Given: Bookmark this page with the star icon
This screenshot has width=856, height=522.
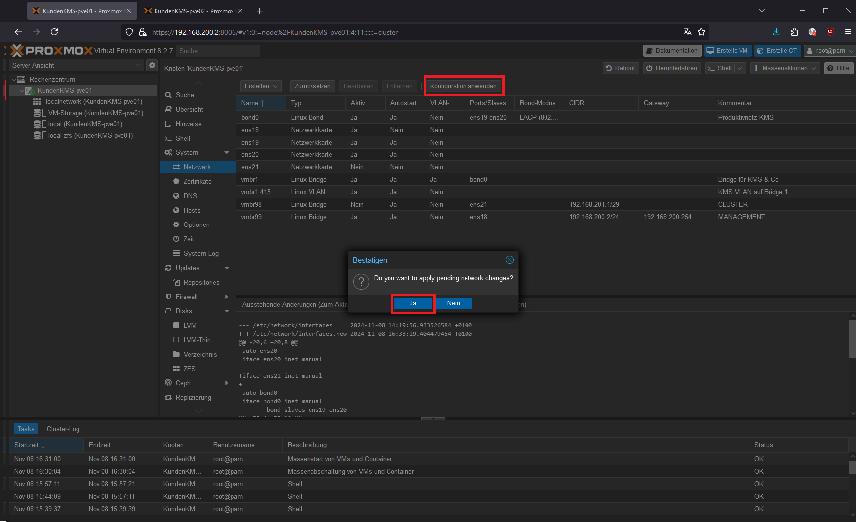Looking at the screenshot, I should point(701,32).
